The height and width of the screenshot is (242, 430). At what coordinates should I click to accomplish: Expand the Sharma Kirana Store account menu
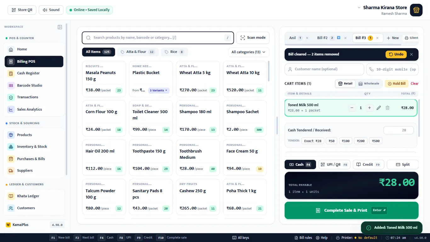(359, 7)
